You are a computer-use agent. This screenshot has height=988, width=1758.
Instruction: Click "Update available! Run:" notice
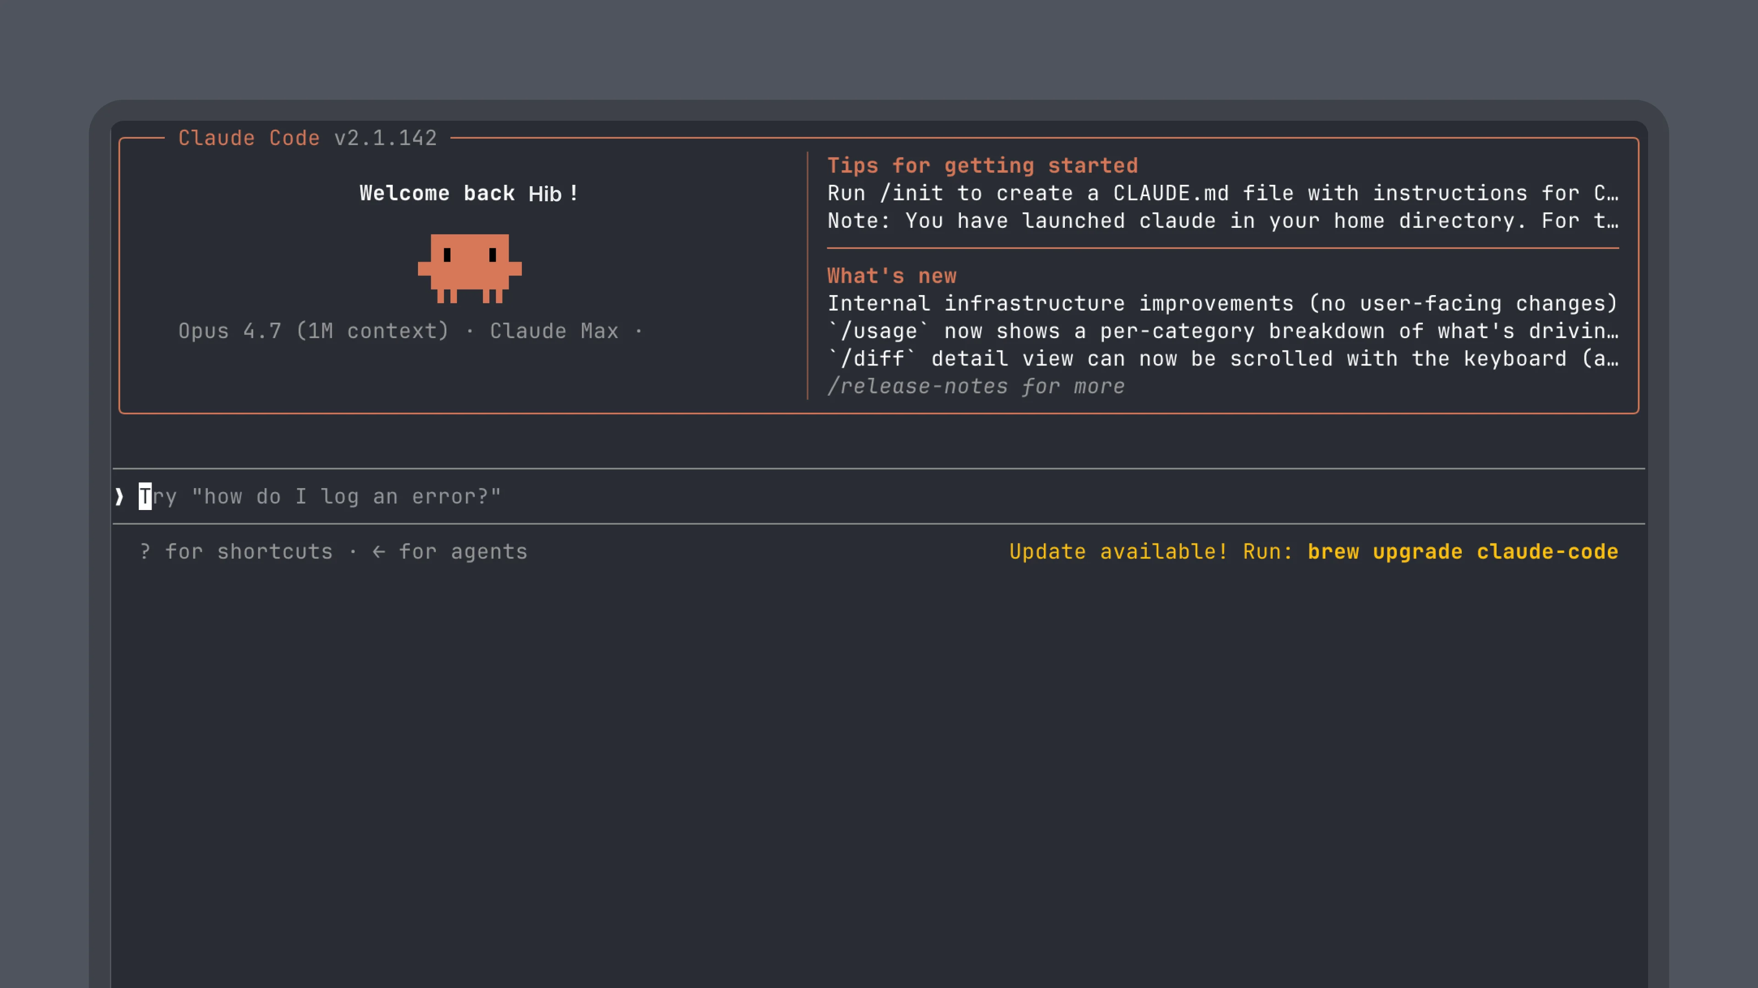[x=1151, y=552]
